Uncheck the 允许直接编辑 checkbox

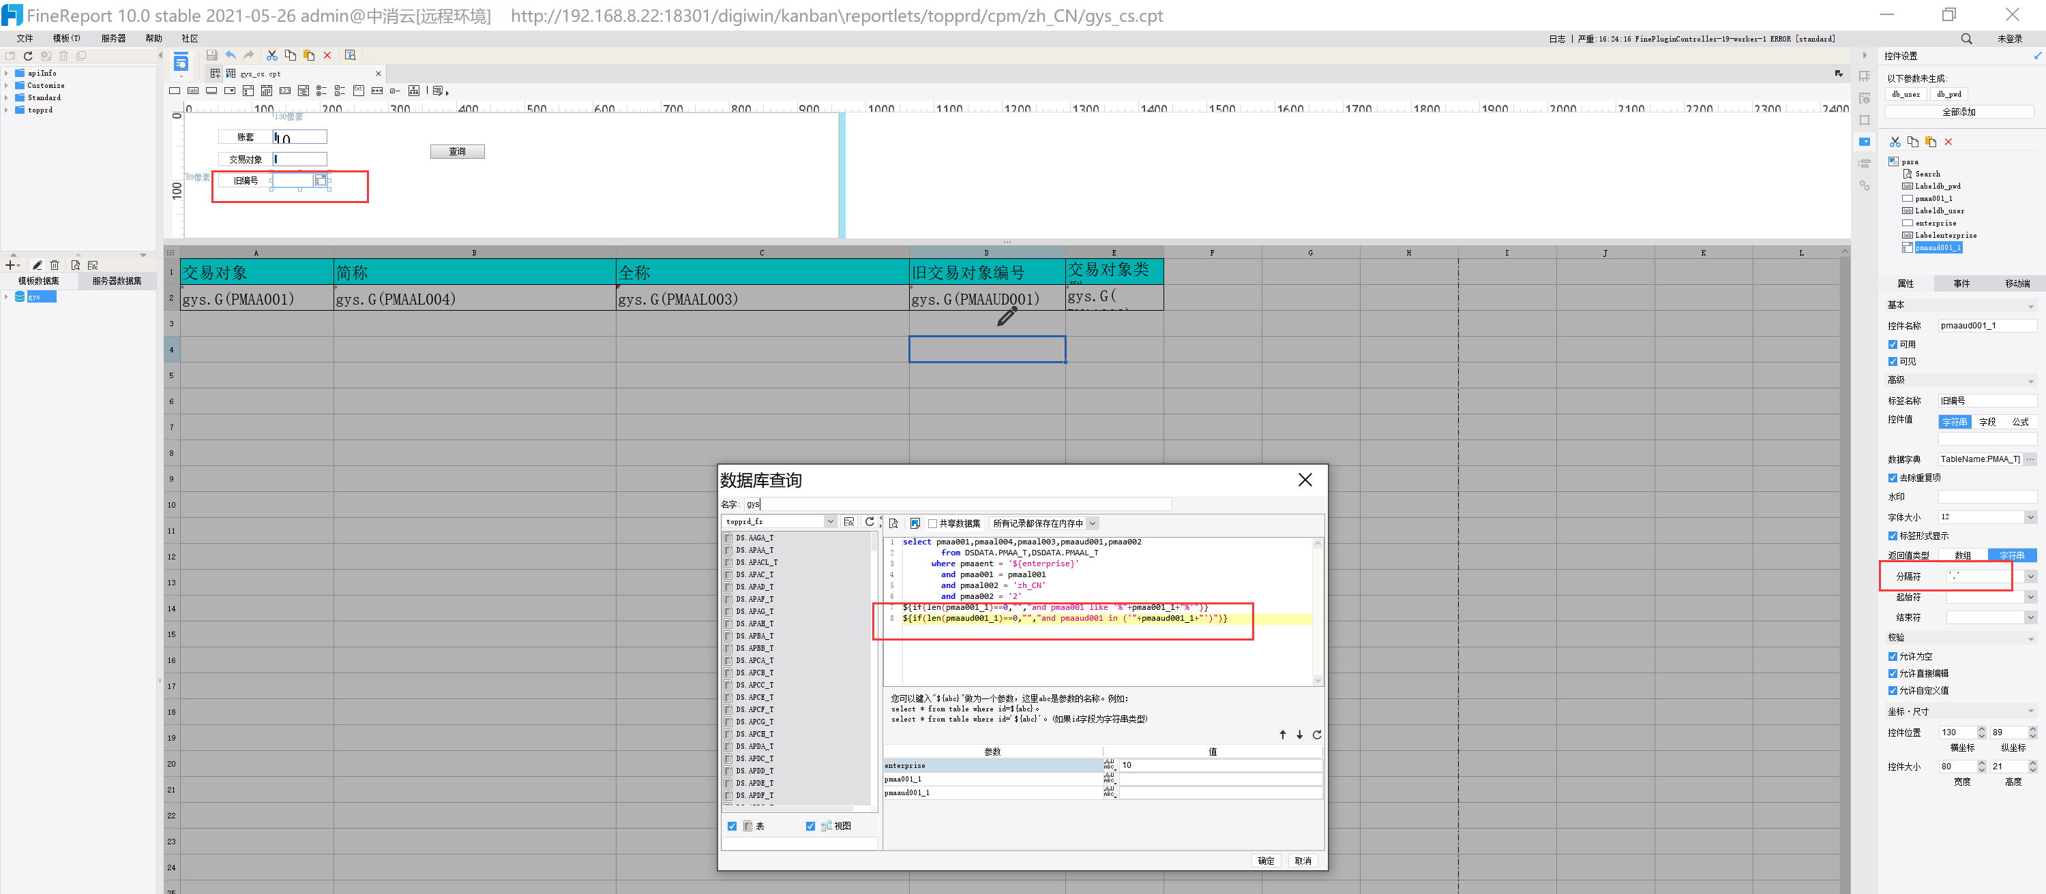click(x=1893, y=673)
